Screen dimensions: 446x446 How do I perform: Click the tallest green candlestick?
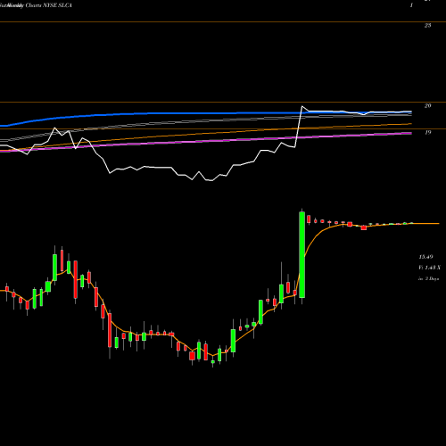pyautogui.click(x=302, y=255)
